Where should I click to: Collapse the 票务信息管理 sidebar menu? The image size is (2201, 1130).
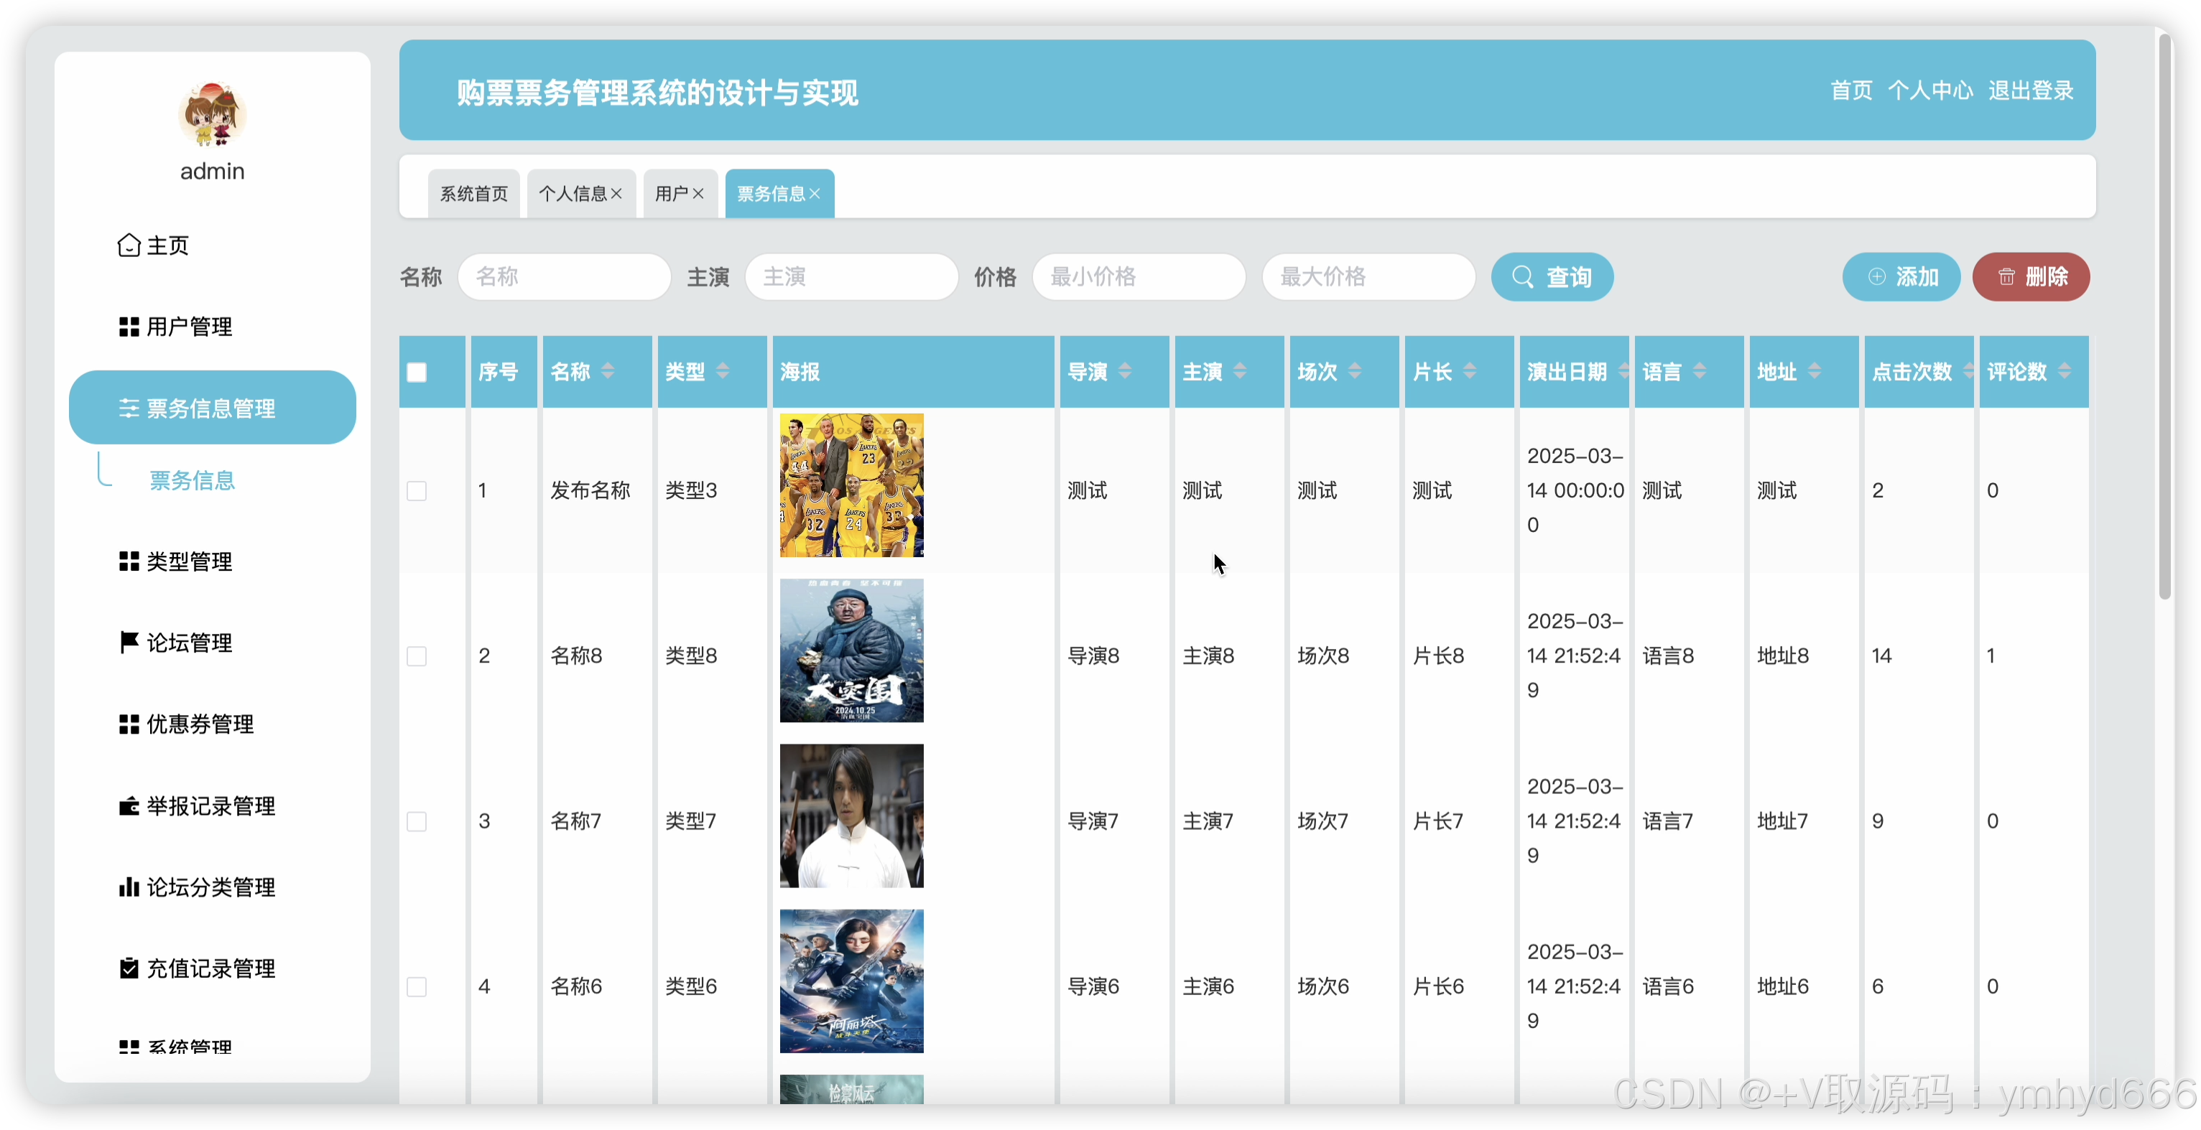tap(212, 408)
